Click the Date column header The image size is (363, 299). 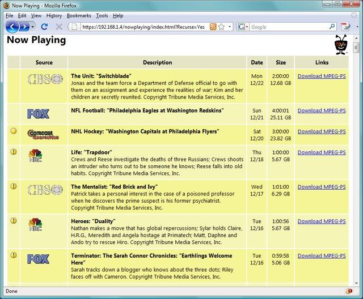[x=257, y=62]
